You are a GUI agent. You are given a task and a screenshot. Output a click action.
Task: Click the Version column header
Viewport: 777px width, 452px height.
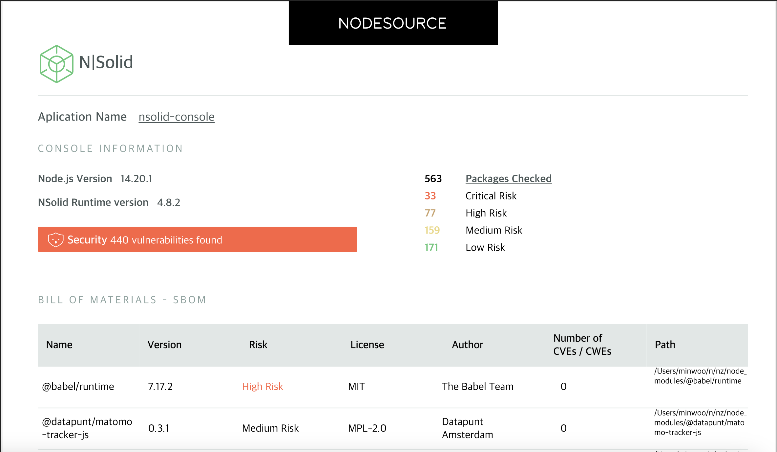point(164,345)
